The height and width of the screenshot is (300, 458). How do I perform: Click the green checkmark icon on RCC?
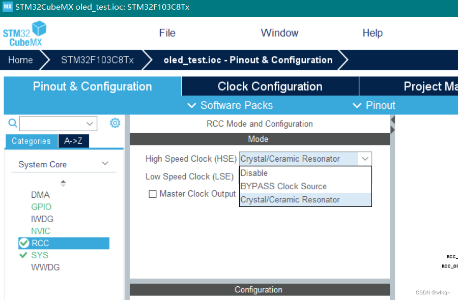[x=24, y=243]
